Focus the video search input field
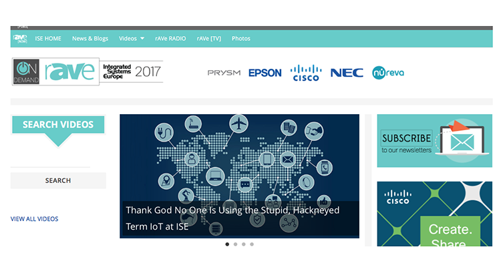The image size is (501, 267). point(50,161)
